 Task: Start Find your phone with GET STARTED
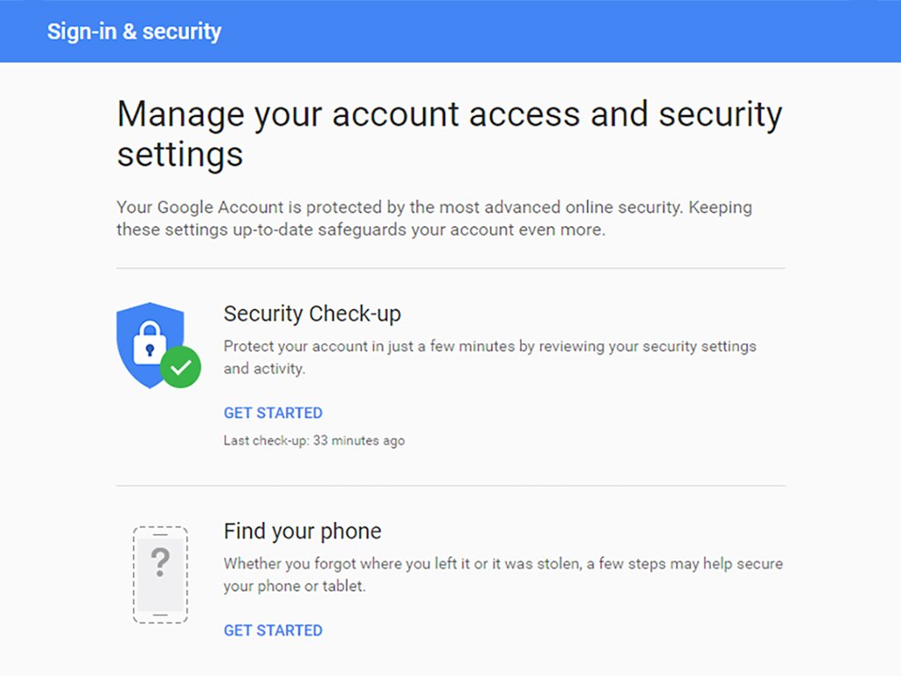pos(273,630)
